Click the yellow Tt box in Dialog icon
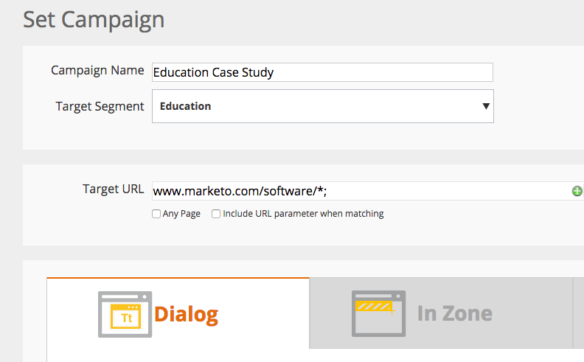The image size is (584, 362). pos(126,316)
